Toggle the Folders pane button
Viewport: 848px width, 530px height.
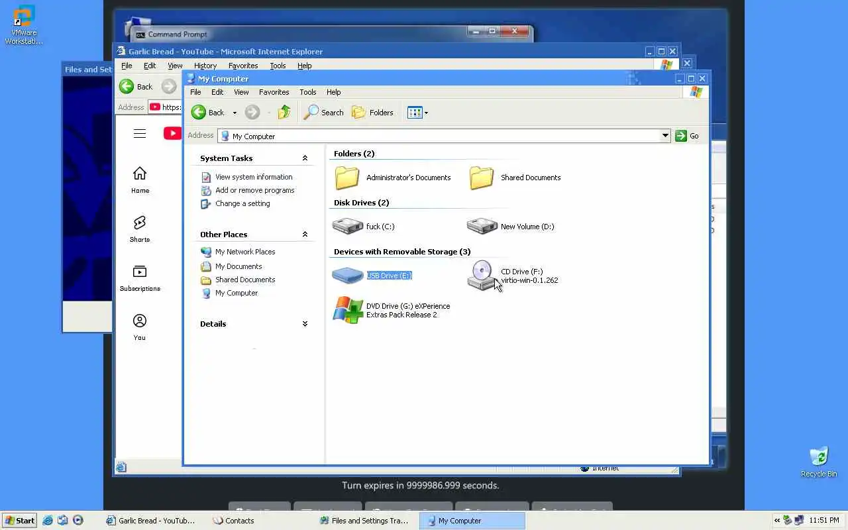tap(372, 113)
